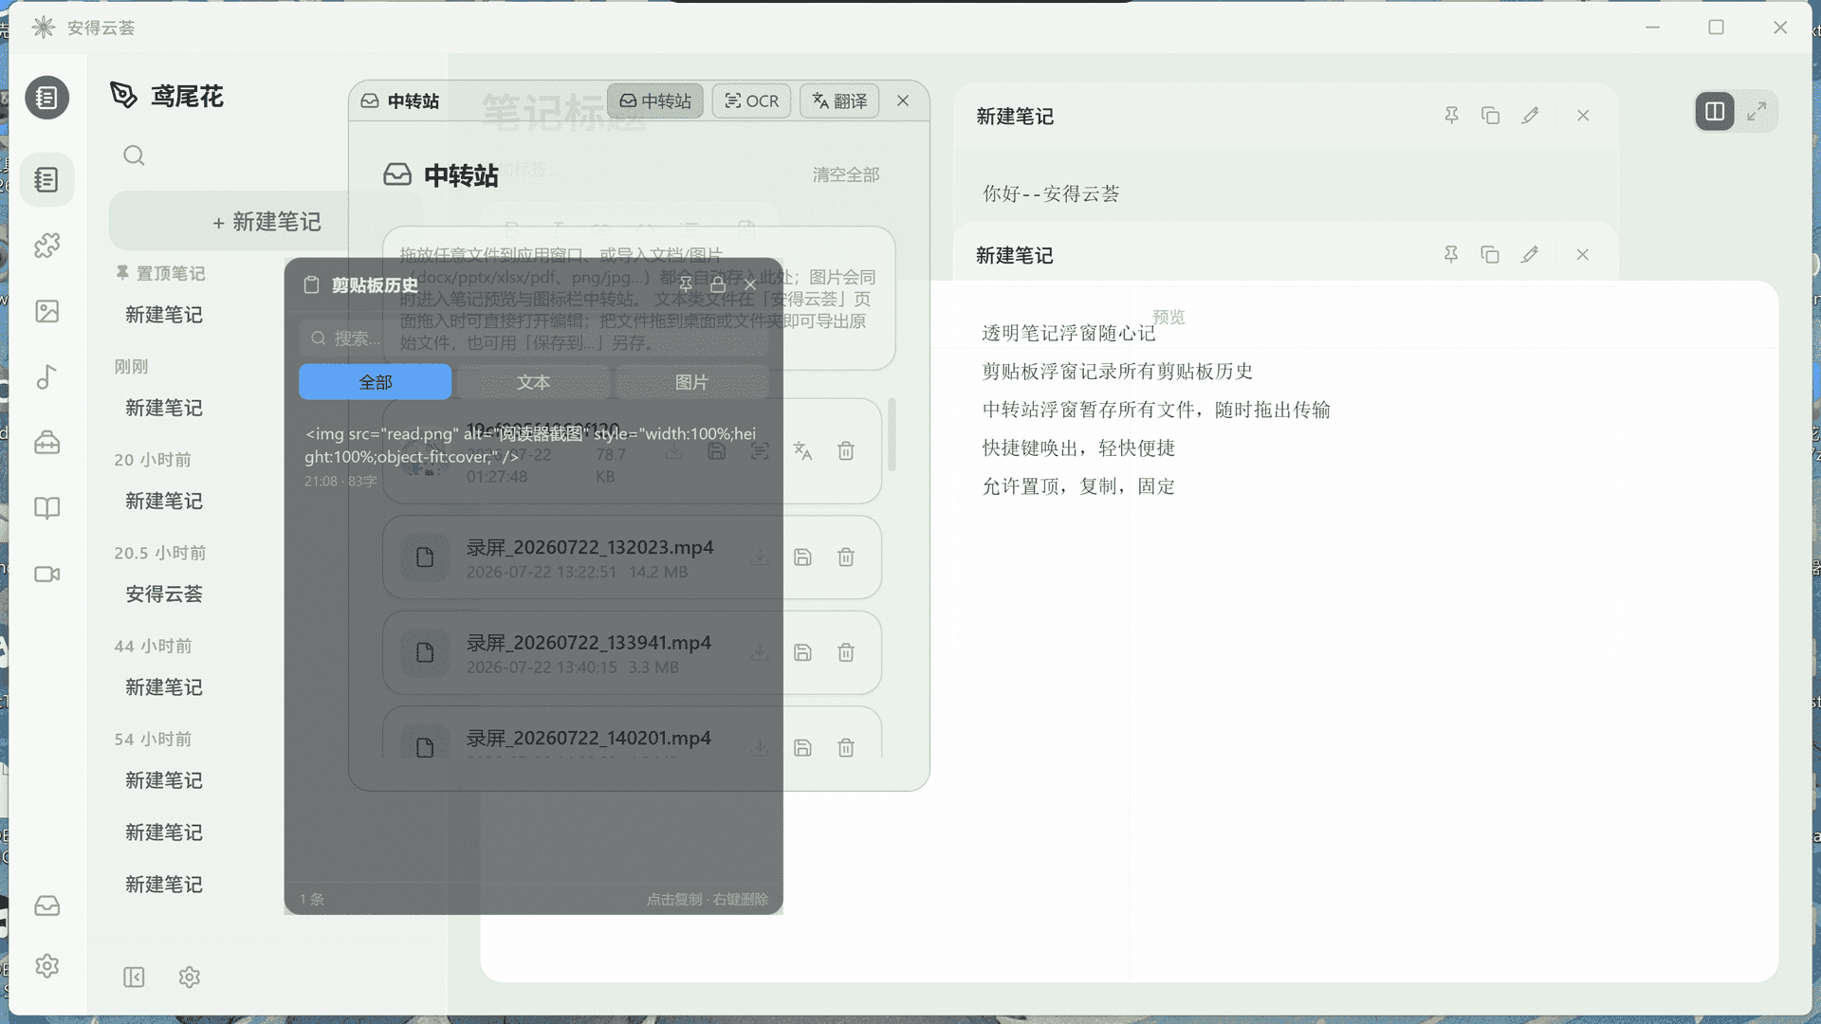Viewport: 1821px width, 1024px height.
Task: Copy the upper 新建笔记 float note
Action: point(1490,116)
